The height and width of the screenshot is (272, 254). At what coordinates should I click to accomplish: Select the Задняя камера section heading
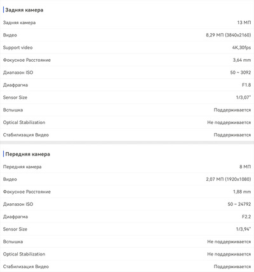[24, 10]
